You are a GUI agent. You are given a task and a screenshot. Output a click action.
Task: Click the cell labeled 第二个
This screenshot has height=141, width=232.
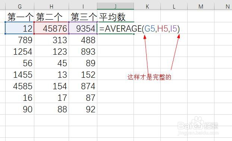51,16
